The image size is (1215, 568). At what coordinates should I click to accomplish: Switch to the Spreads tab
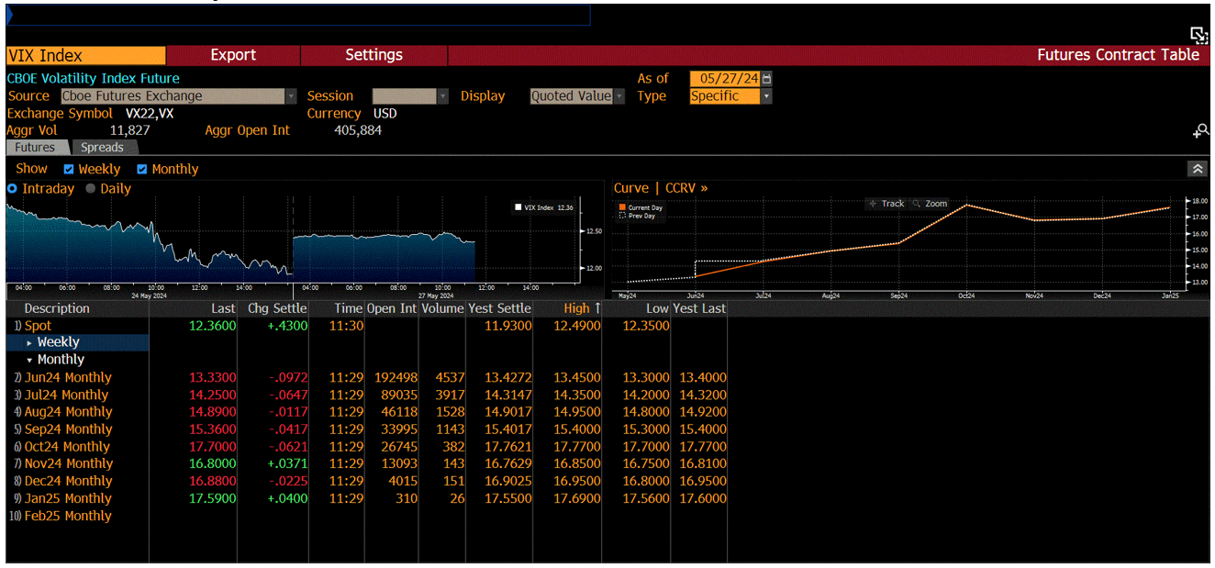[x=102, y=147]
